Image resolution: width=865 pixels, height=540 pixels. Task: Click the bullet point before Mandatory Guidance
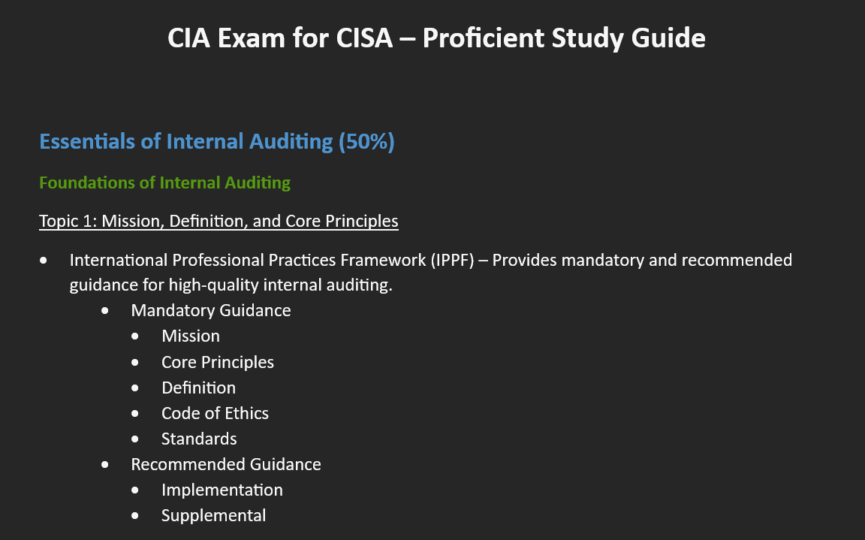click(105, 311)
